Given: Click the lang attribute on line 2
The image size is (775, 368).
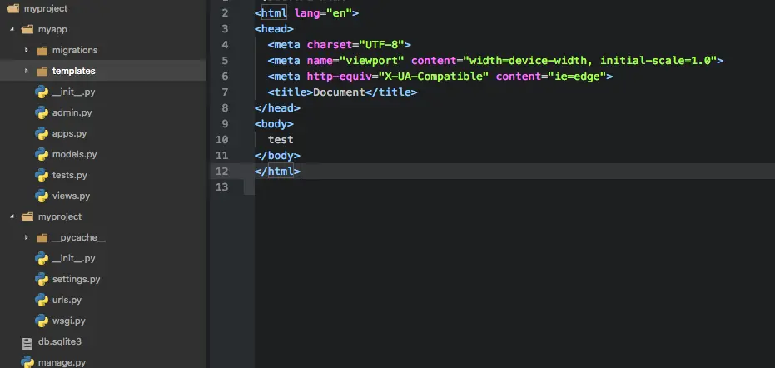Looking at the screenshot, I should [x=307, y=12].
